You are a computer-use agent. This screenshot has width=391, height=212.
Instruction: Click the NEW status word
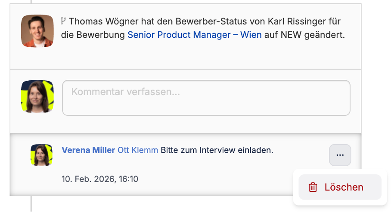pos(291,35)
